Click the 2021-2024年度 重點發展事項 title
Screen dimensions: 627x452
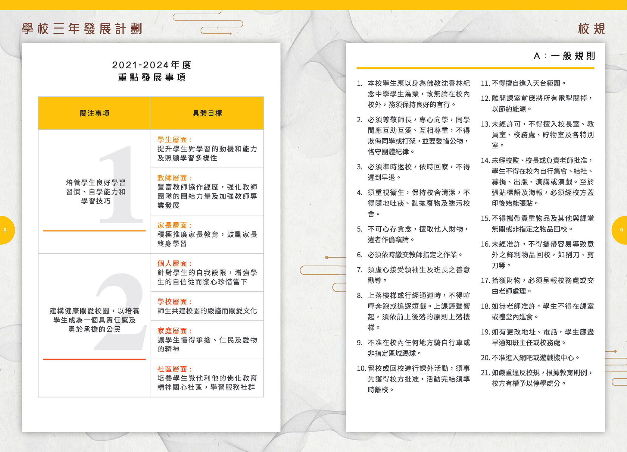pyautogui.click(x=151, y=71)
